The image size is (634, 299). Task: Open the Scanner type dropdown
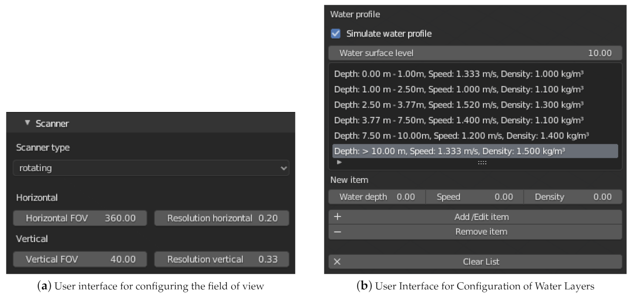coord(151,168)
